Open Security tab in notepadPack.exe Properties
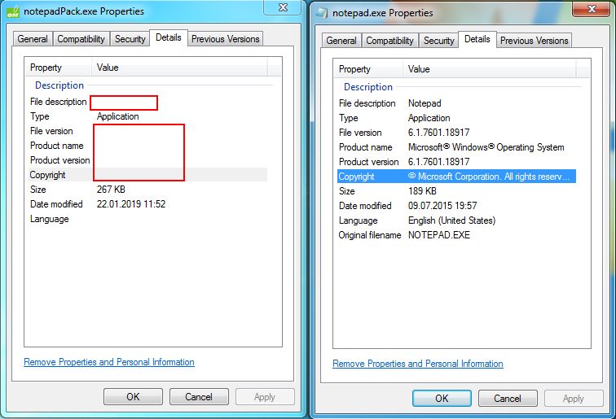616x419 pixels. (130, 39)
